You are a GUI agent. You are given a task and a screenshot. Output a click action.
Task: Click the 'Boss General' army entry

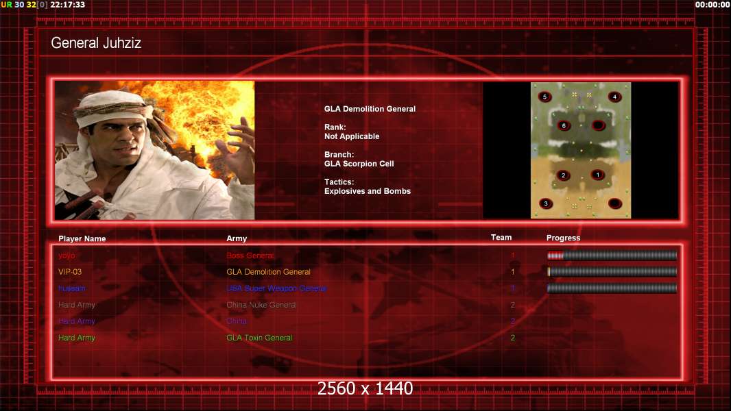click(250, 256)
